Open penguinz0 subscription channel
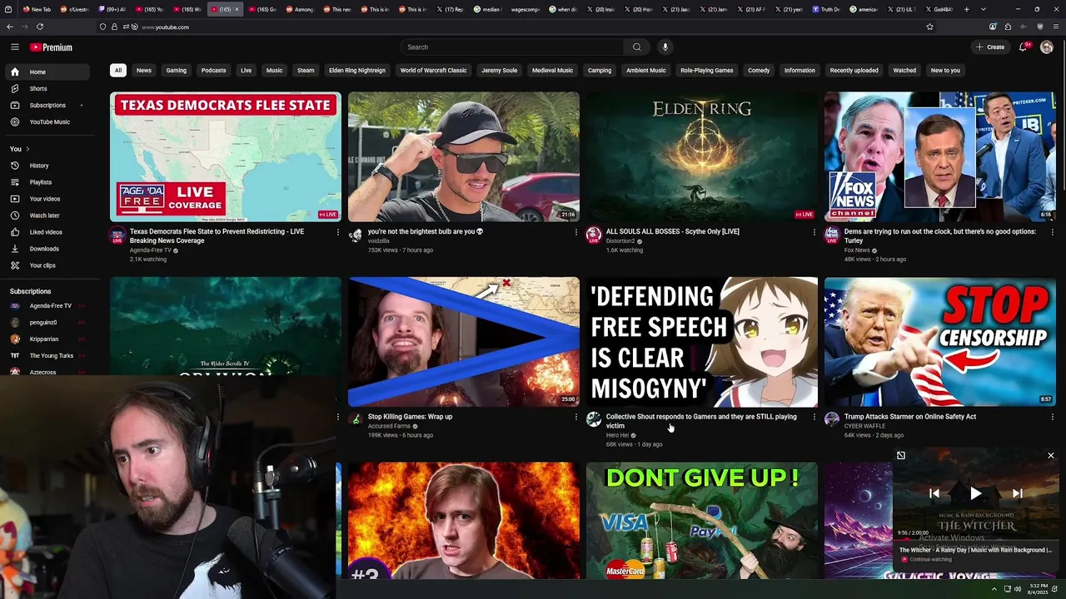Image resolution: width=1066 pixels, height=599 pixels. point(47,323)
